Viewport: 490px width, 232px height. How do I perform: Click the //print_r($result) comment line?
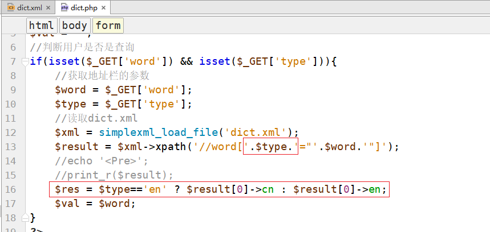click(114, 175)
